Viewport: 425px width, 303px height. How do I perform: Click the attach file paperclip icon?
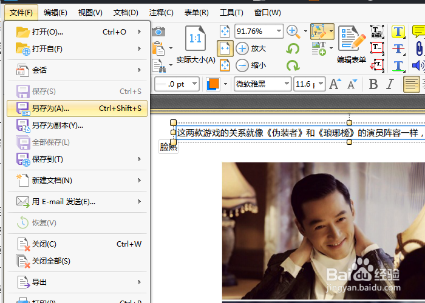pyautogui.click(x=419, y=48)
